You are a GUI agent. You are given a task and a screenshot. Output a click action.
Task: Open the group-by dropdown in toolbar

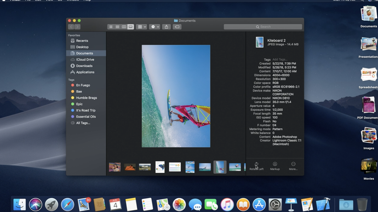(x=141, y=27)
